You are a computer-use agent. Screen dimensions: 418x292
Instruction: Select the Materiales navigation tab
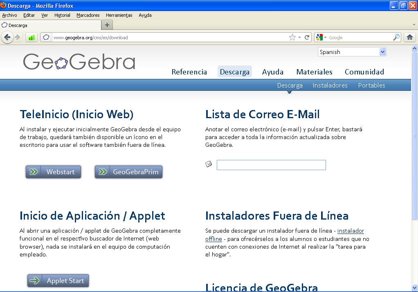pyautogui.click(x=314, y=72)
